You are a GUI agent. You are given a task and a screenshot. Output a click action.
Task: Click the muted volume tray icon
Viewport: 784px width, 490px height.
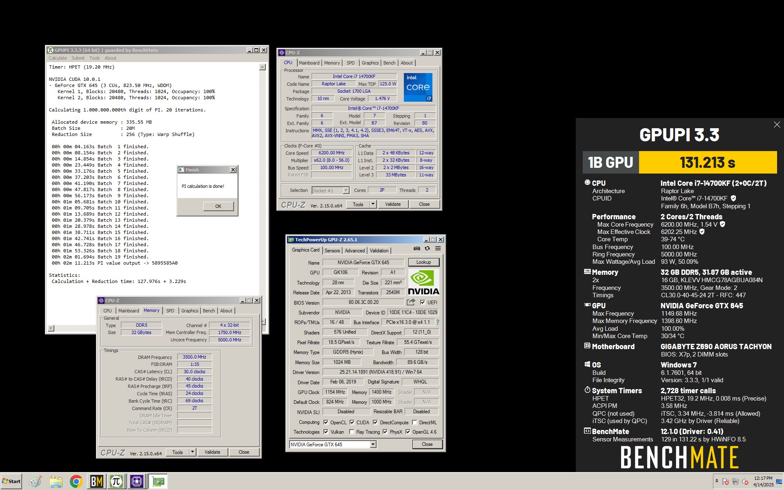point(745,481)
